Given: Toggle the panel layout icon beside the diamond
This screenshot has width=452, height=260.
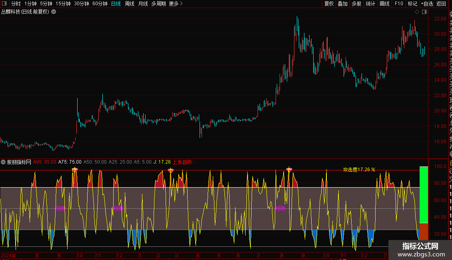Looking at the screenshot, I should (424, 12).
